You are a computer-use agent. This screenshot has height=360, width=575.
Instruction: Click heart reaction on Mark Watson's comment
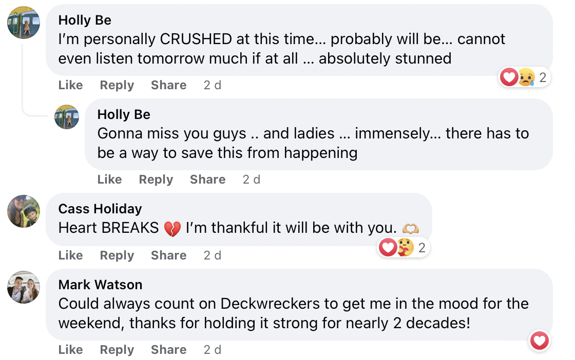point(539,341)
